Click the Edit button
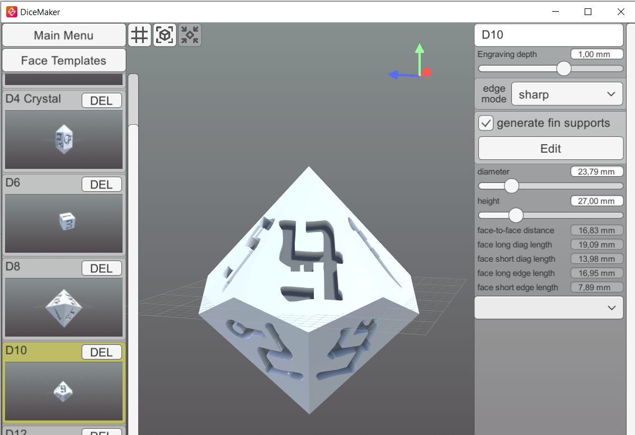 [x=551, y=149]
